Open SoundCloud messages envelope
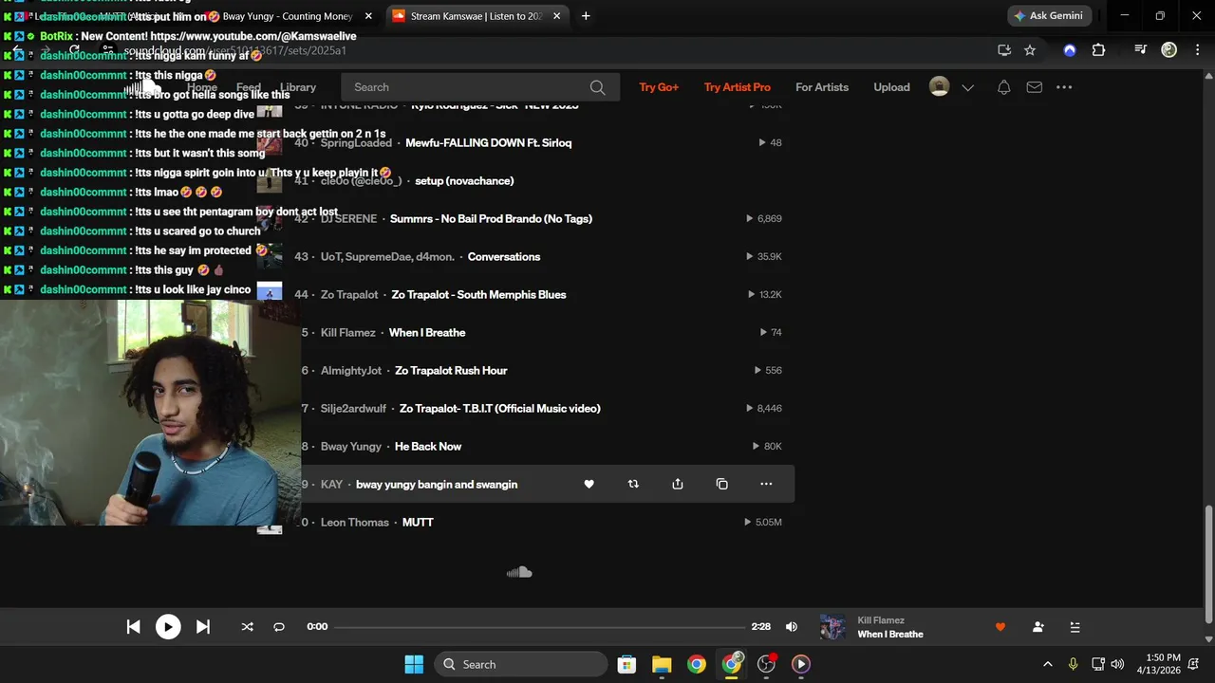The height and width of the screenshot is (683, 1215). (1035, 87)
